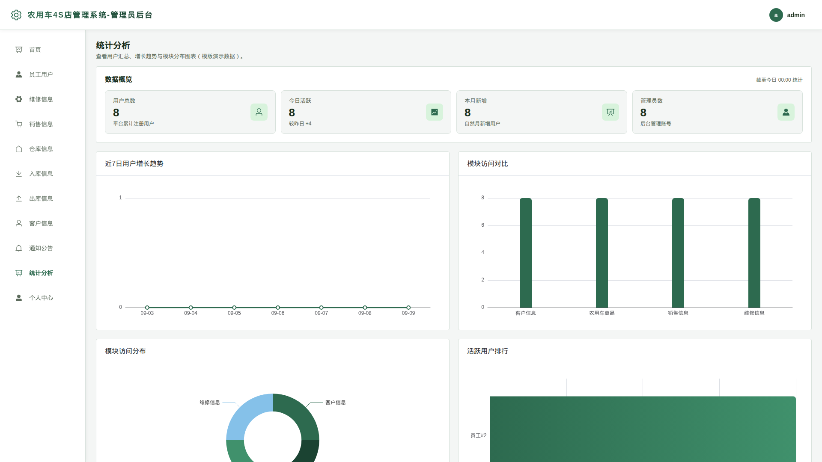Go to 员工用户 menu item
Viewport: 822px width, 462px height.
(x=42, y=74)
